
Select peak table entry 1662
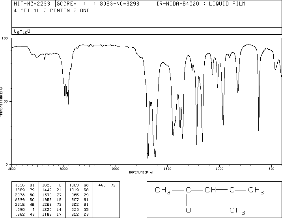click(25, 214)
